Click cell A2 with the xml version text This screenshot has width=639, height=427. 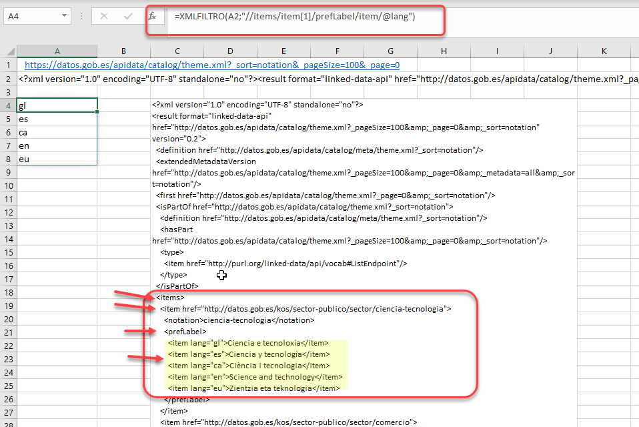328,79
